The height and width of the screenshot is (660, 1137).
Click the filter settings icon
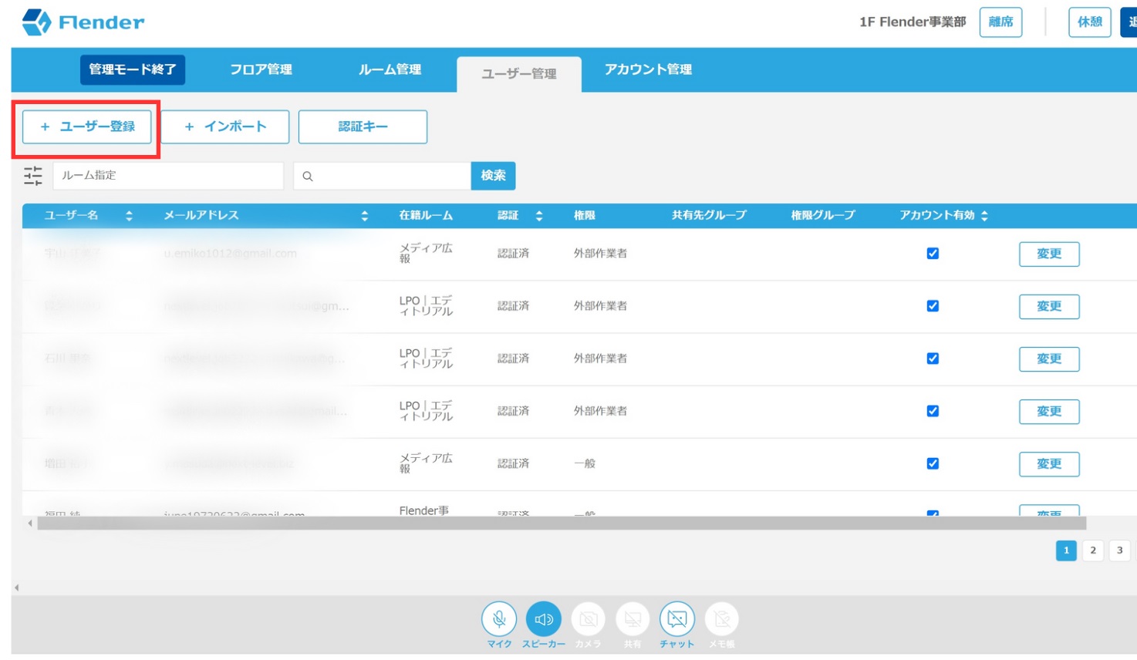[32, 176]
